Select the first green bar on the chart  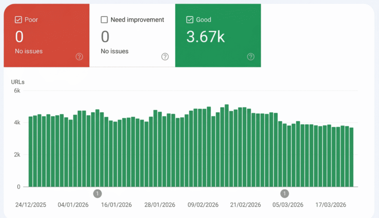pos(31,152)
